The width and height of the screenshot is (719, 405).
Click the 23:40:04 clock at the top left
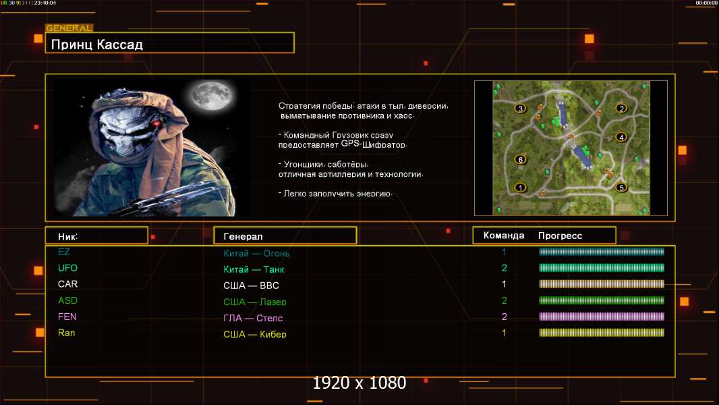click(x=45, y=3)
